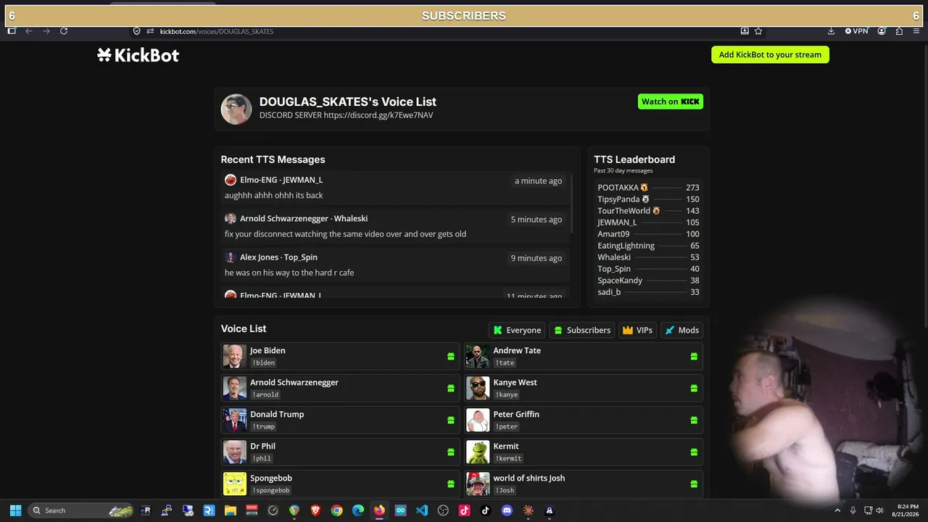Open Alex Jones message by Top_Spin
Screen dimensions: 928x522
pyautogui.click(x=395, y=265)
